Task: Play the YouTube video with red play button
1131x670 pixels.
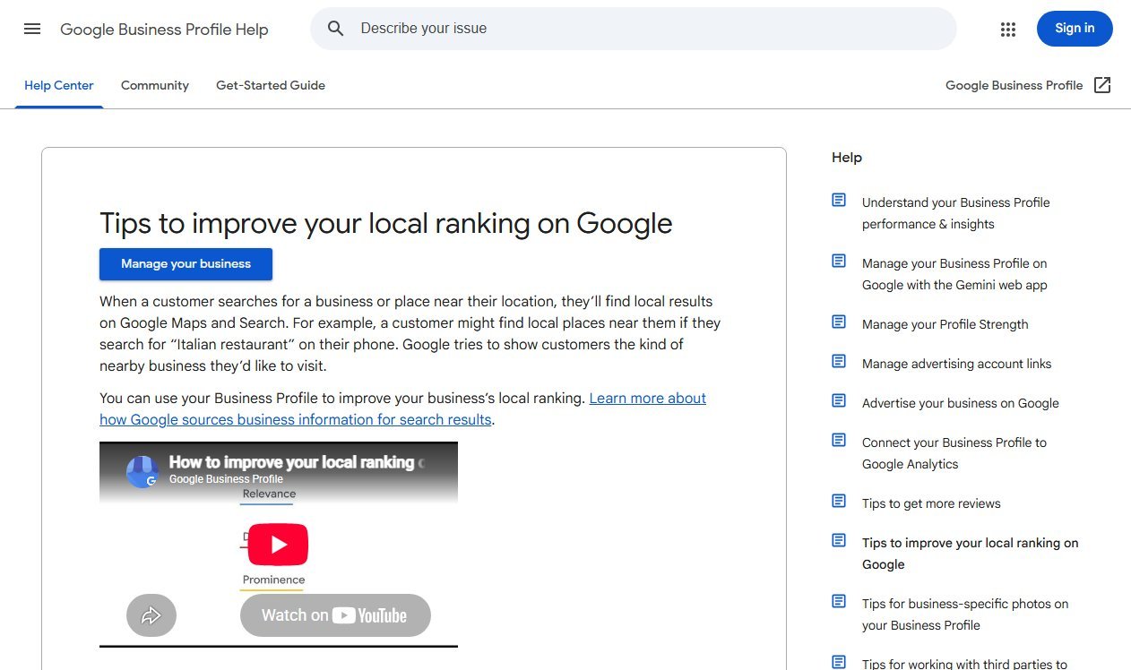Action: point(278,544)
